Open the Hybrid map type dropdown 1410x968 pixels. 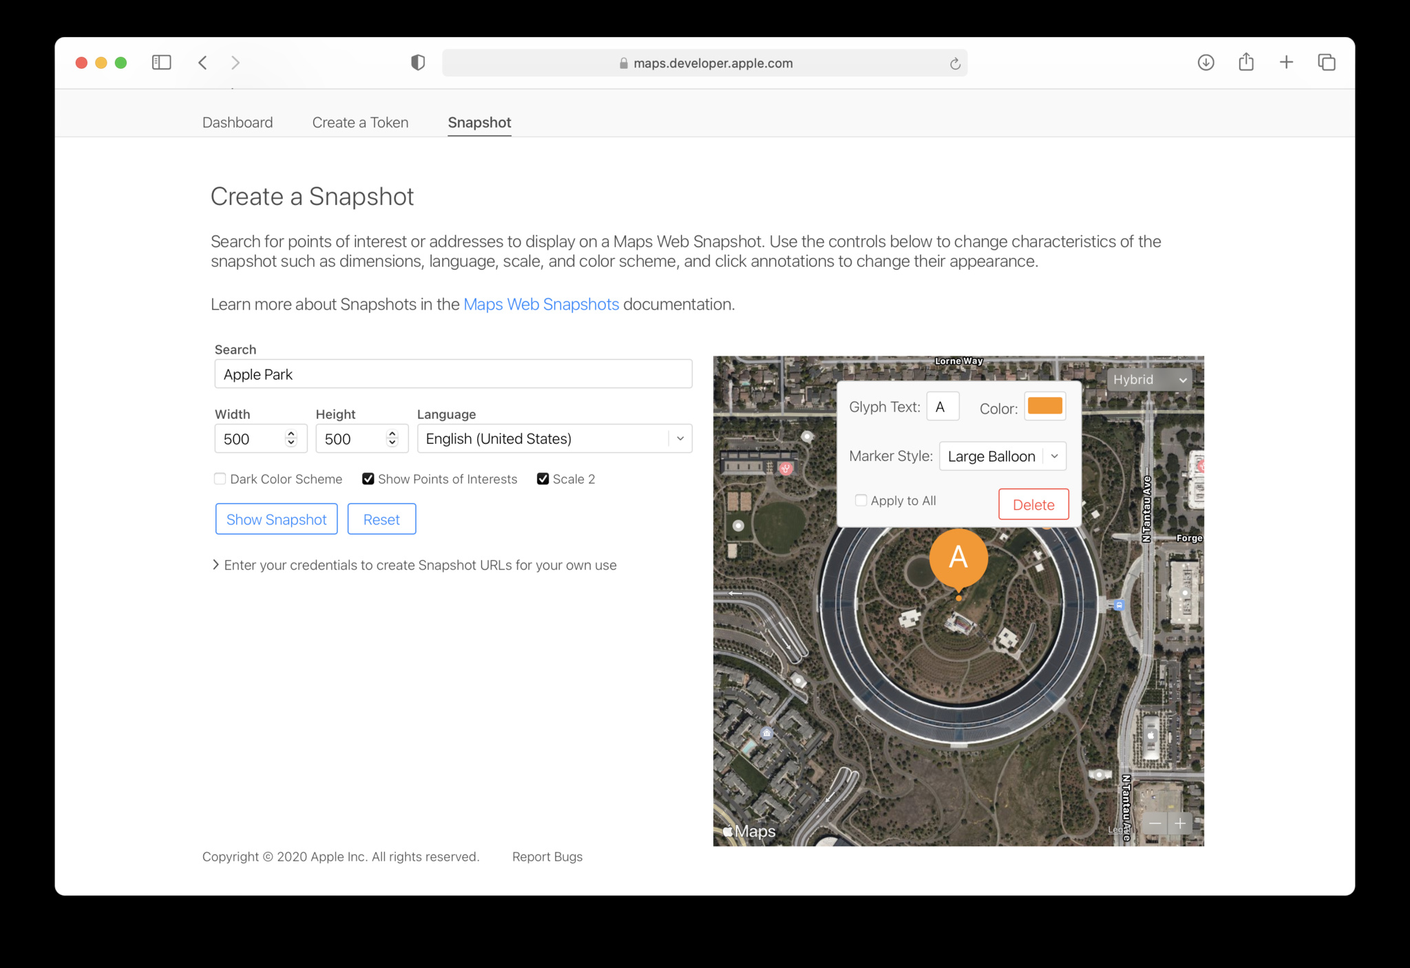1150,380
